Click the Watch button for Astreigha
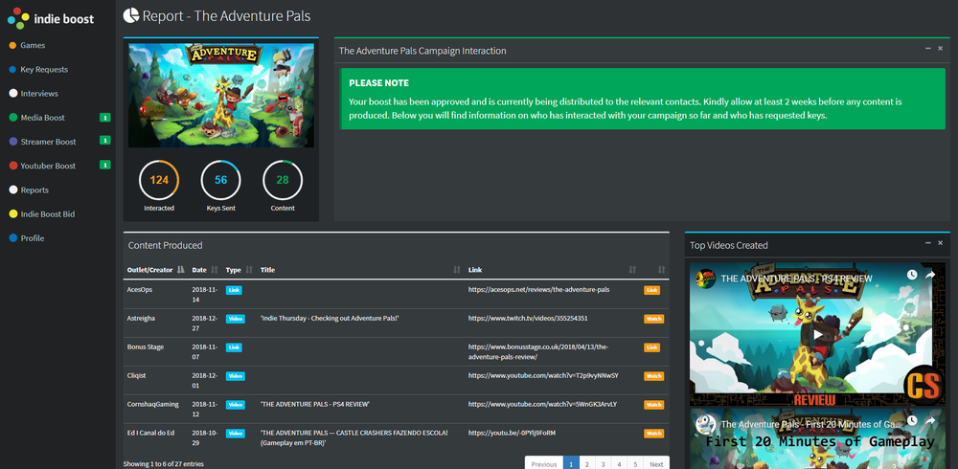 coord(653,319)
